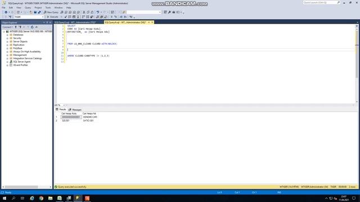This screenshot has height=202, width=360.
Task: Click the Parse checkmark icon beside Execute
Action: 66,17
